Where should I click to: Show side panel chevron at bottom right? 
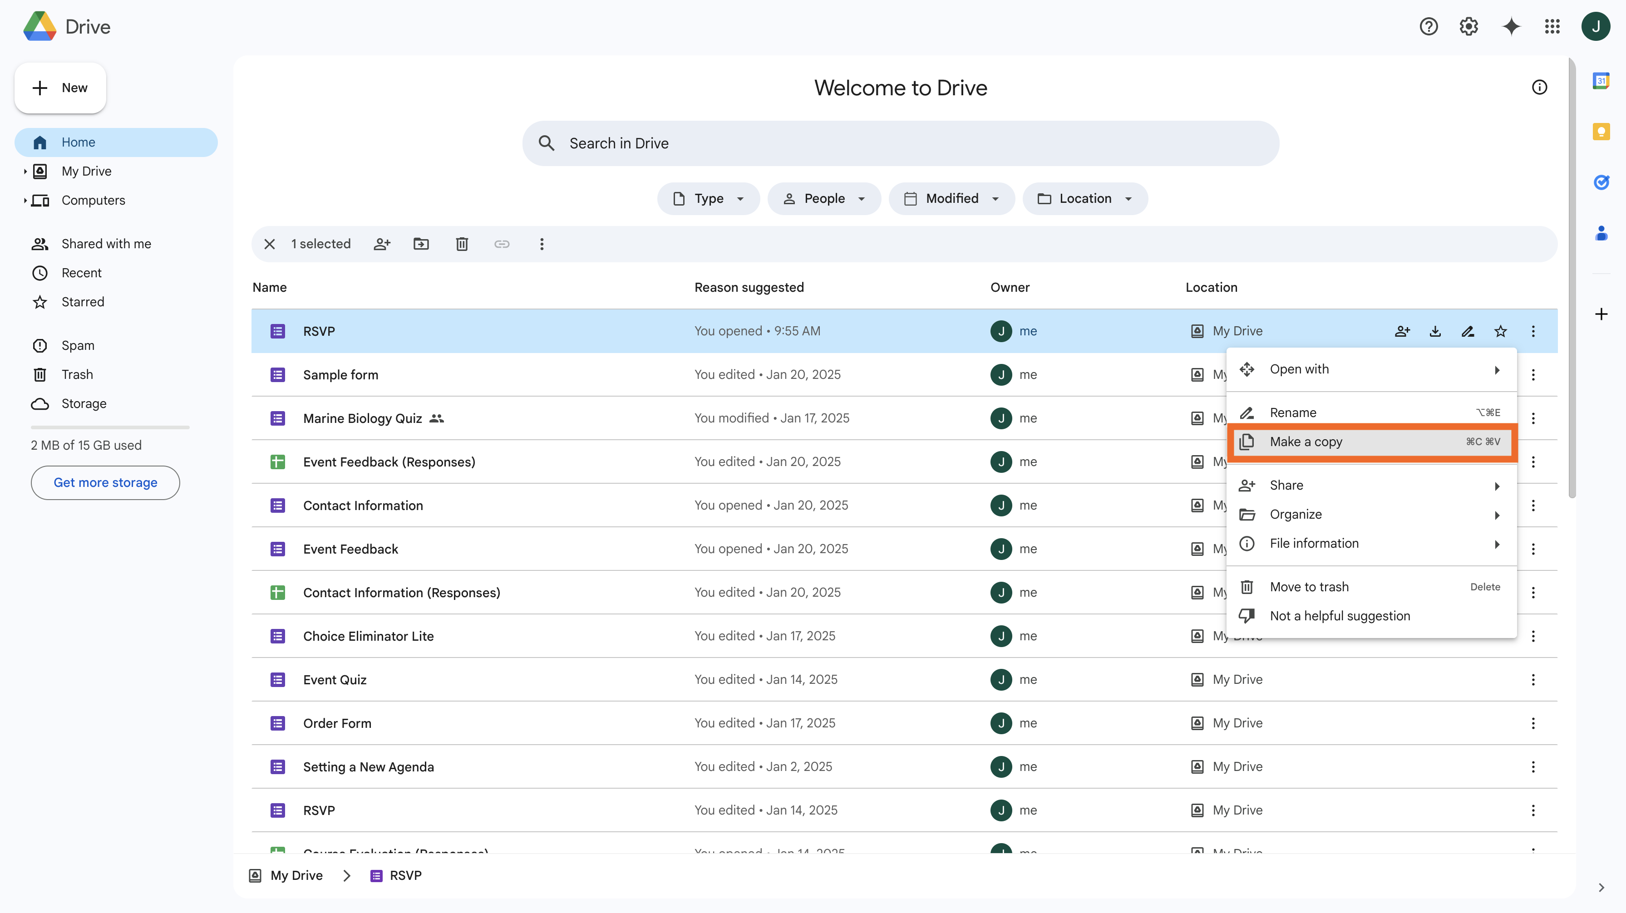pyautogui.click(x=1601, y=888)
